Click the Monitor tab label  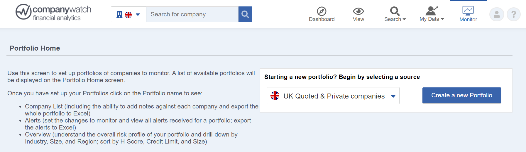tap(468, 20)
